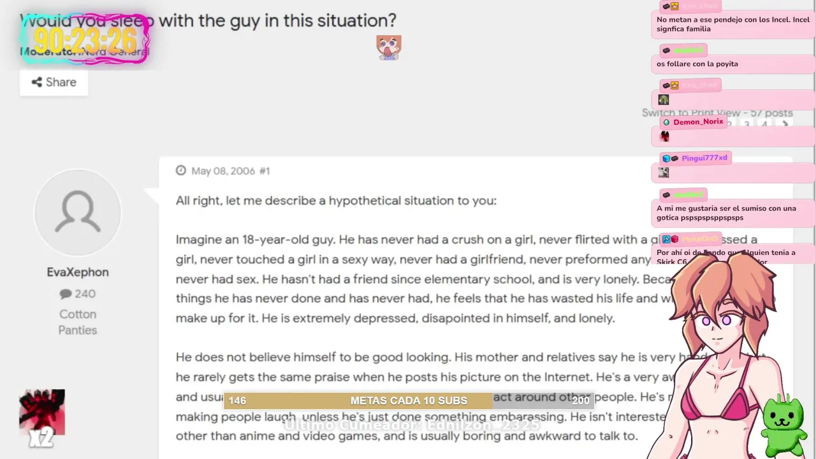Select the Demon_Norix username in chat

coord(698,122)
